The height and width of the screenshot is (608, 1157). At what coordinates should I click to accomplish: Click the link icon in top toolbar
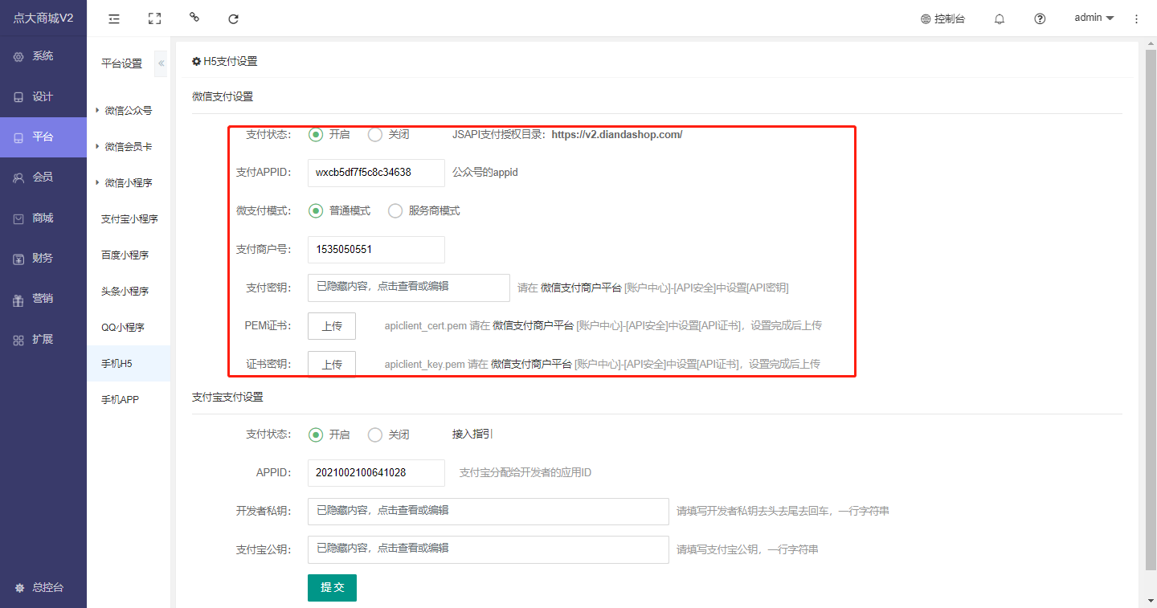click(x=194, y=18)
